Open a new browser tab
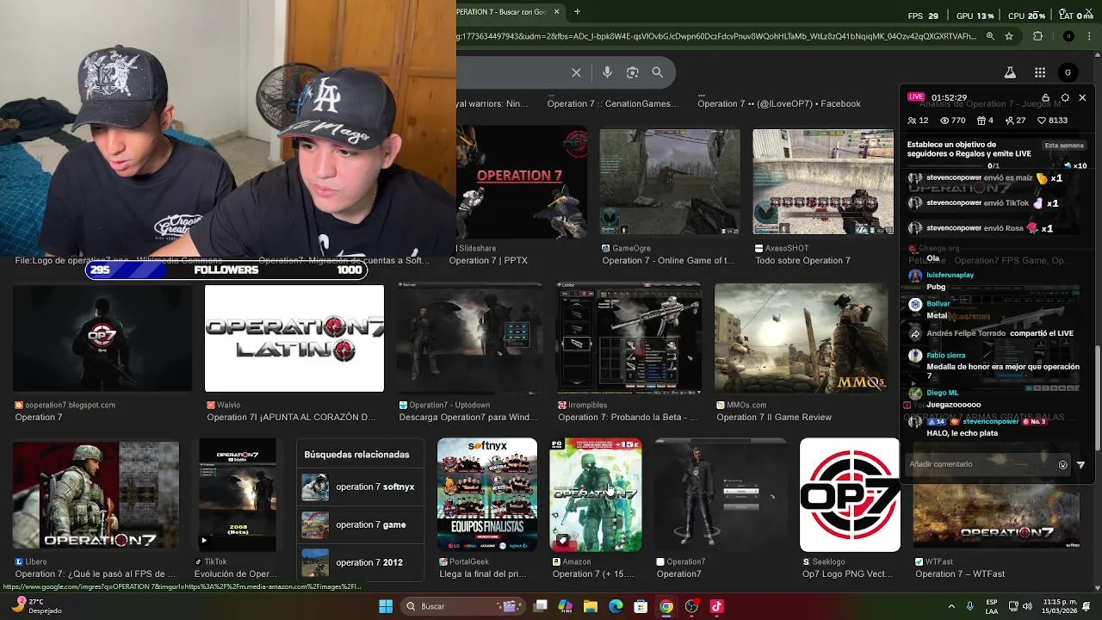The height and width of the screenshot is (620, 1102). (577, 11)
